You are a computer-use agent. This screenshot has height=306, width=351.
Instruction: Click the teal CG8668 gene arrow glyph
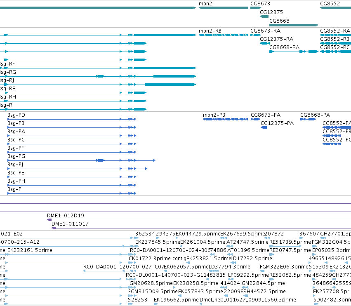[x=294, y=25]
